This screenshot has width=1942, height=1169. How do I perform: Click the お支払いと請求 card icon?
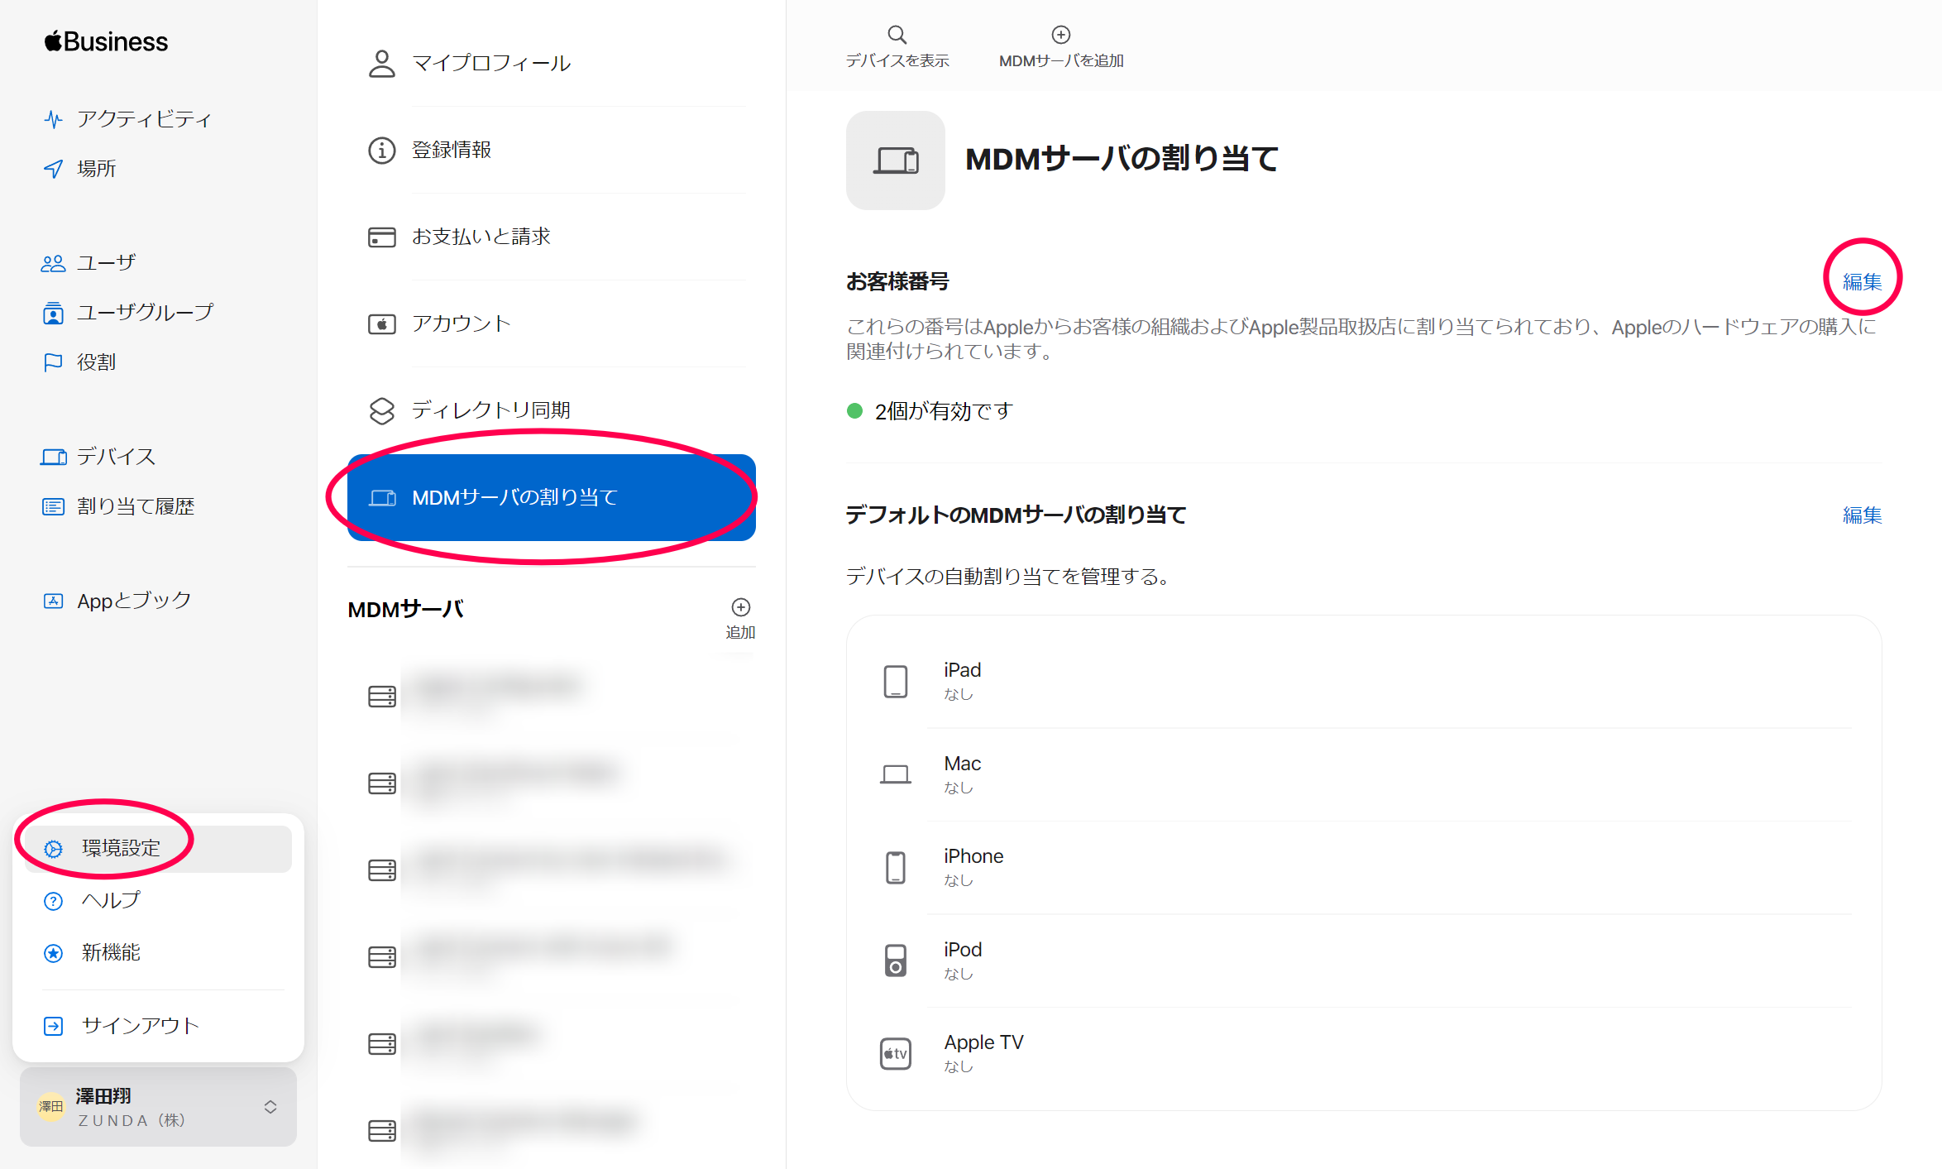point(381,237)
